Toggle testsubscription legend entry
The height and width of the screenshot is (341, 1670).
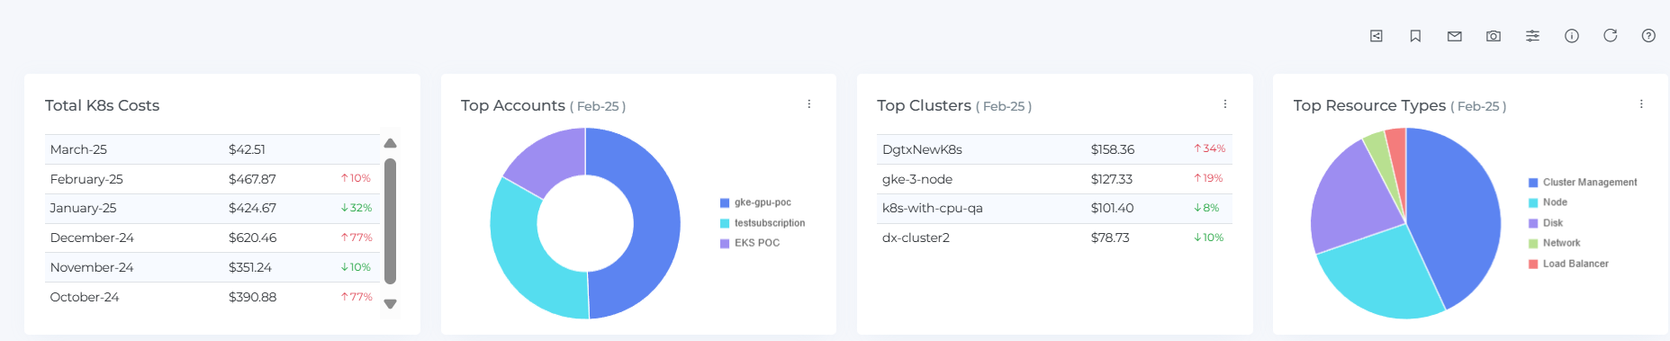(x=763, y=223)
